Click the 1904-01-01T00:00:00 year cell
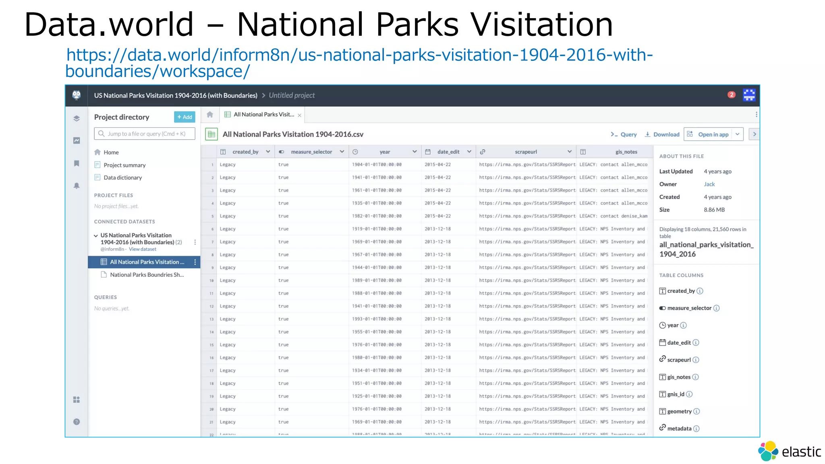 377,165
